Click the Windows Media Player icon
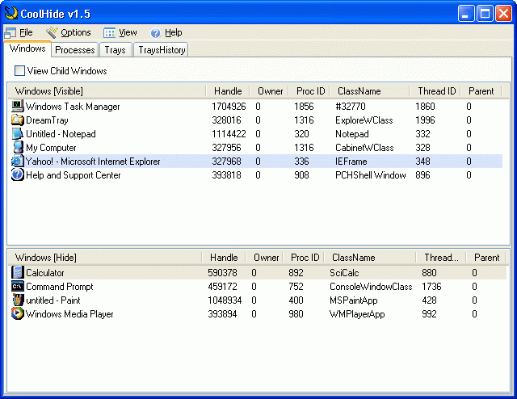Screen dimensions: 517x399 18,313
